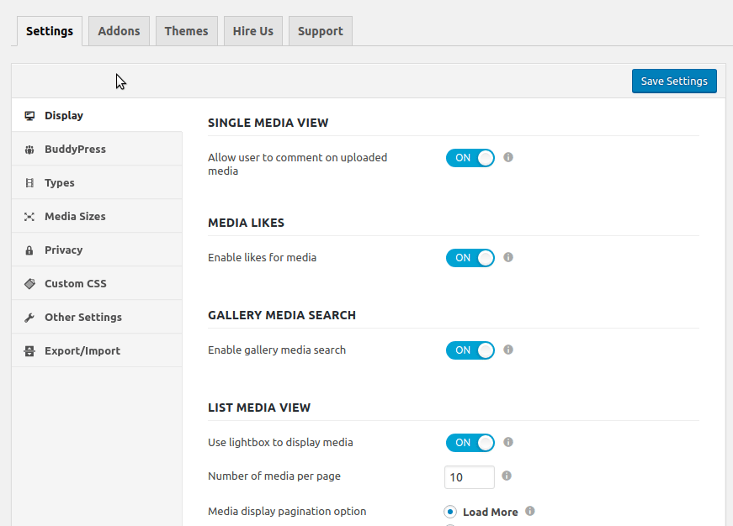This screenshot has height=526, width=733.
Task: Click the Other Settings wrench icon
Action: 29,318
